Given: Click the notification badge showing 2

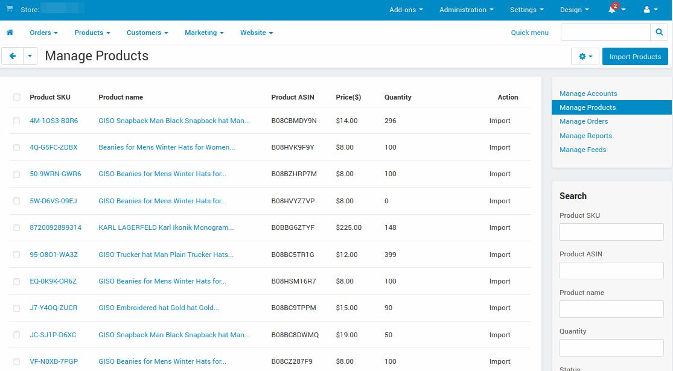Looking at the screenshot, I should (x=615, y=5).
